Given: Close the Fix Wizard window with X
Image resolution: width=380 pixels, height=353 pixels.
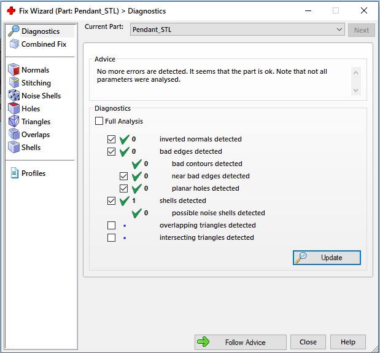Looking at the screenshot, I should click(x=364, y=10).
